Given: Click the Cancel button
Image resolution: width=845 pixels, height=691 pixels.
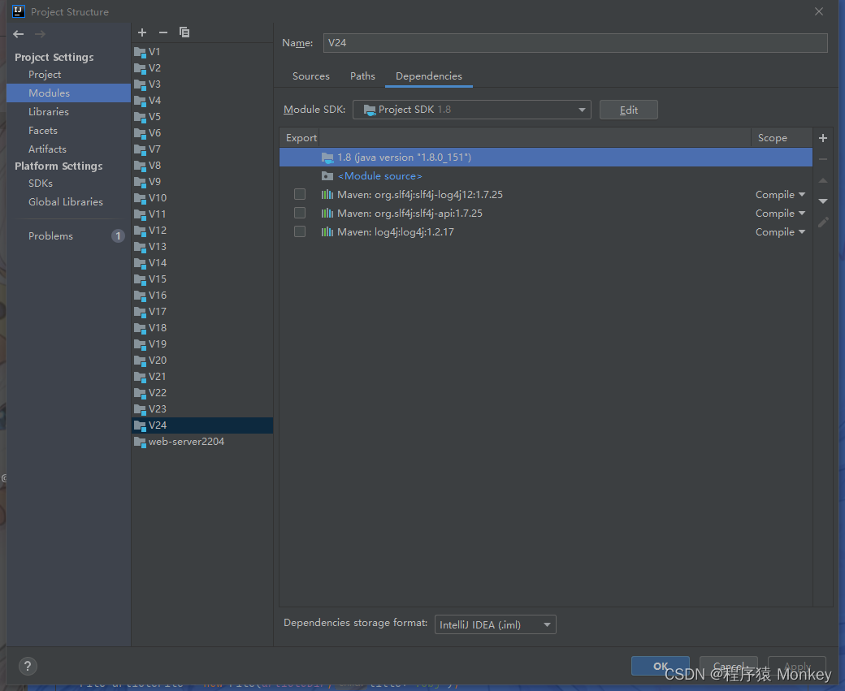Looking at the screenshot, I should pyautogui.click(x=729, y=666).
